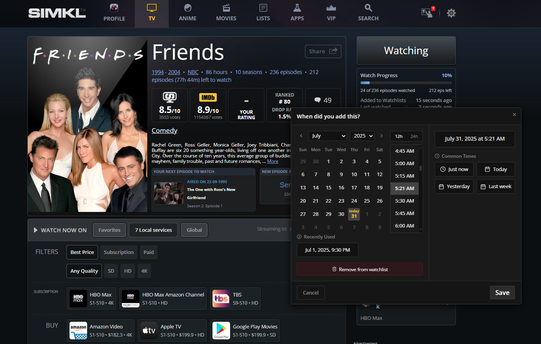
Task: Open the Movies tab
Action: tap(226, 14)
